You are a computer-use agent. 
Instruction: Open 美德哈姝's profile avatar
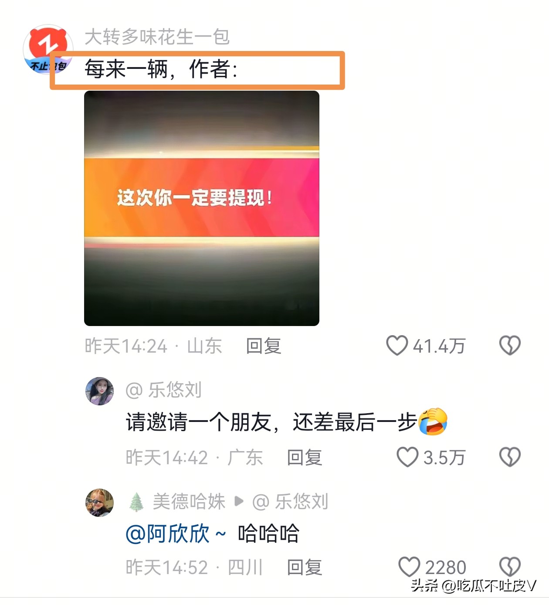[x=99, y=503]
